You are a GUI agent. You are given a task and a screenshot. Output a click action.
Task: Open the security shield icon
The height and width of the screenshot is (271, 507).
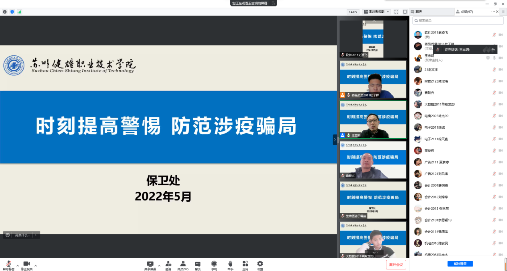tap(12, 12)
